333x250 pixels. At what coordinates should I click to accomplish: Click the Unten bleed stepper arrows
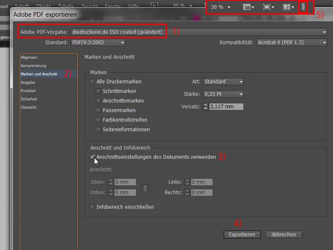tap(111, 192)
